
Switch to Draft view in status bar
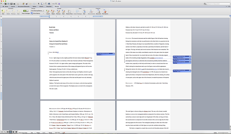pos(2,132)
